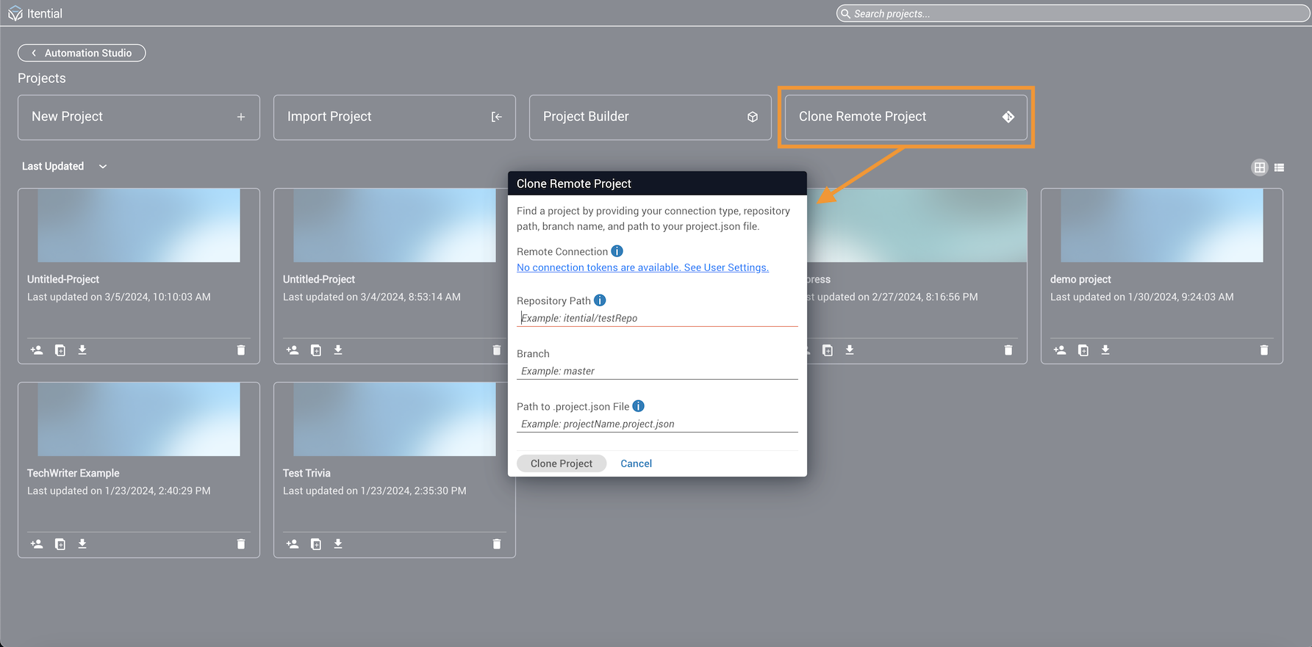Duplicate the first Untitled-Project card

click(x=60, y=350)
